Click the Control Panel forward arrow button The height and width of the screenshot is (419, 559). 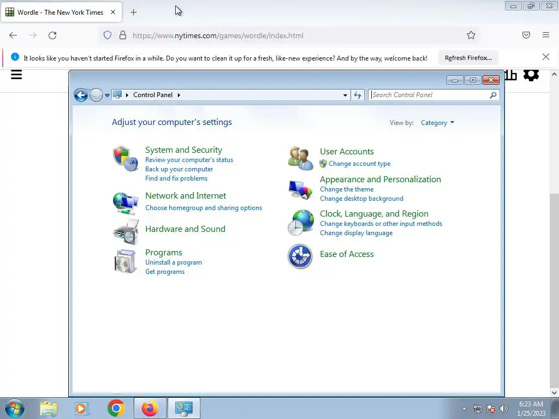pyautogui.click(x=96, y=95)
